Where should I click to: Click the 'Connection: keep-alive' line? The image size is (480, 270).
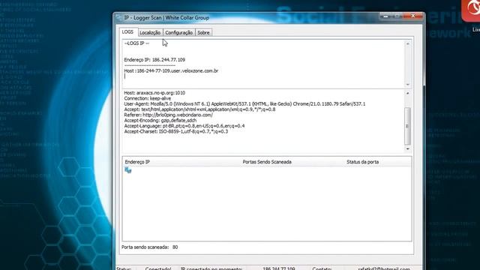(x=148, y=98)
